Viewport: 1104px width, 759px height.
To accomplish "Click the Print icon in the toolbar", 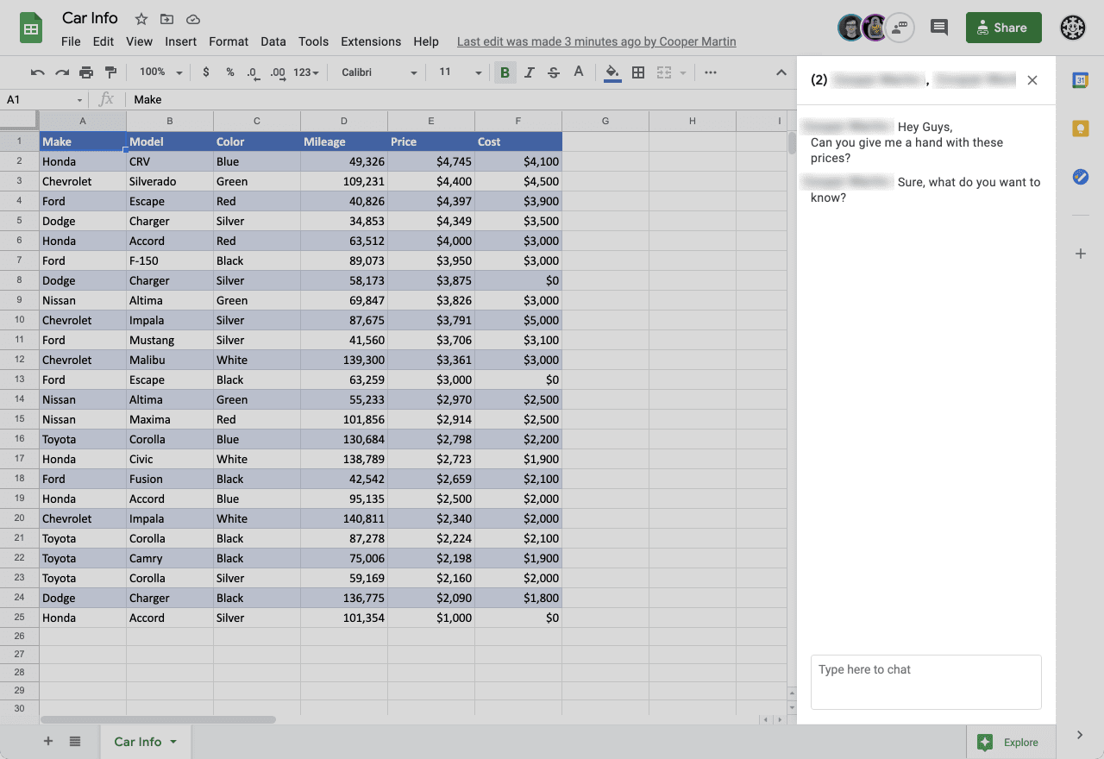I will coord(87,72).
